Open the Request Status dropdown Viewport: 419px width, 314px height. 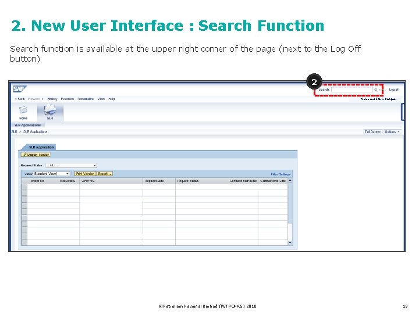[71, 165]
